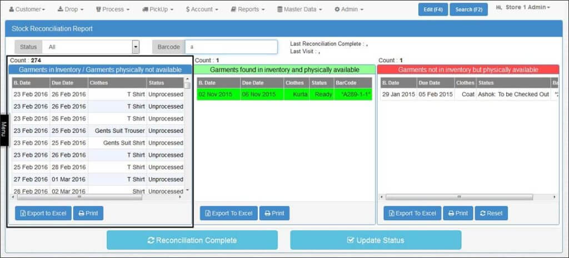569x258 pixels.
Task: Click the refresh icon on Reconciliation Complete
Action: (151, 240)
